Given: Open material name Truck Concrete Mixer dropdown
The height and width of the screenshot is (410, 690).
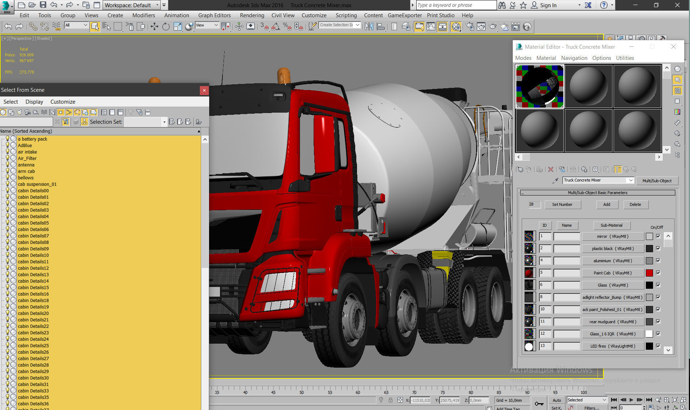Looking at the screenshot, I should [x=630, y=180].
